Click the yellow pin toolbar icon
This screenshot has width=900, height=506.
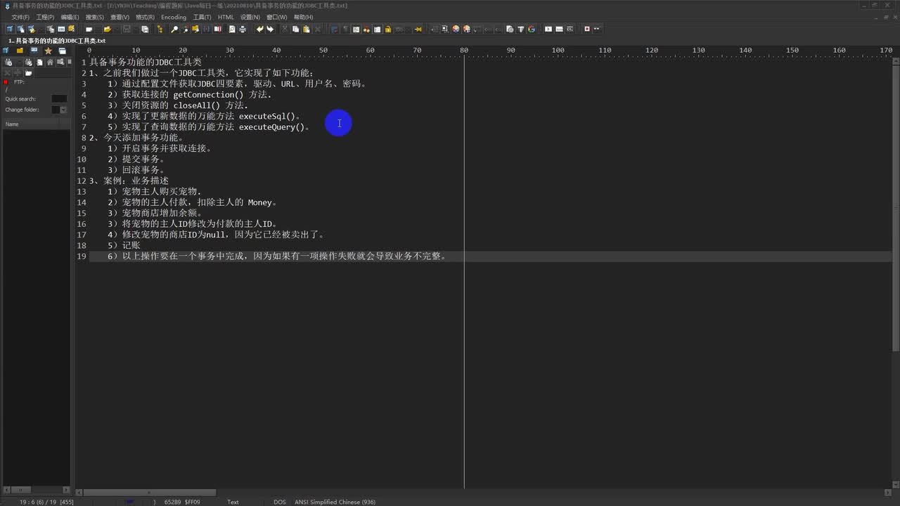coord(418,29)
